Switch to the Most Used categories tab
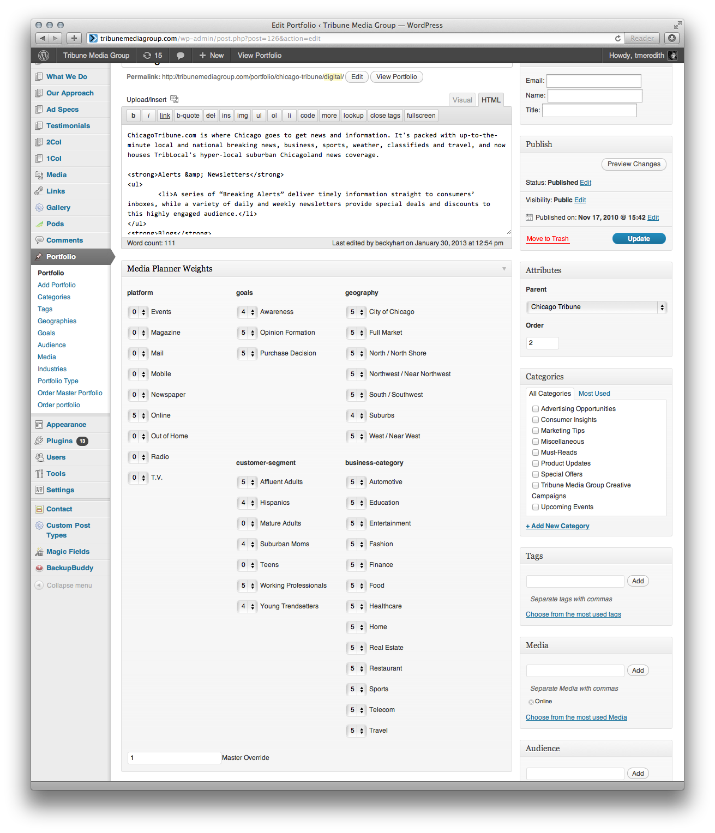The image size is (715, 833). coord(594,394)
